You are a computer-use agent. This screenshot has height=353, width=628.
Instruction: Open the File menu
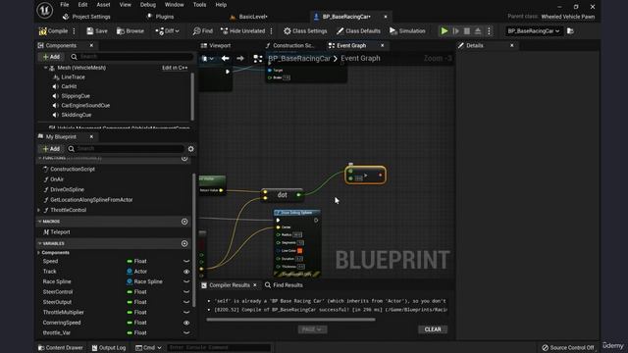65,5
